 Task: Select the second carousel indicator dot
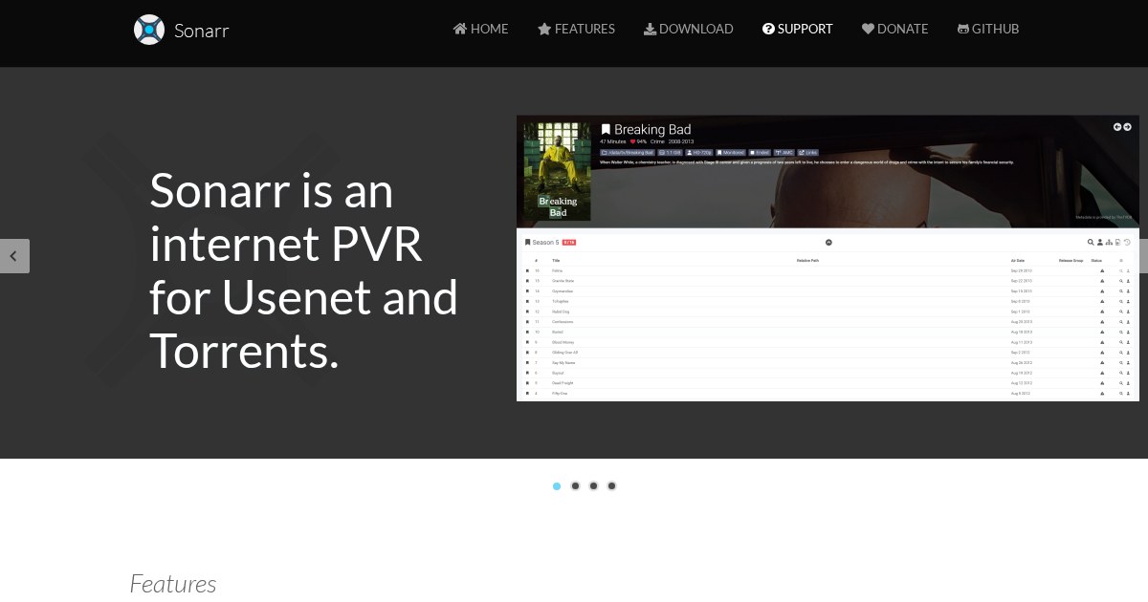coord(575,485)
